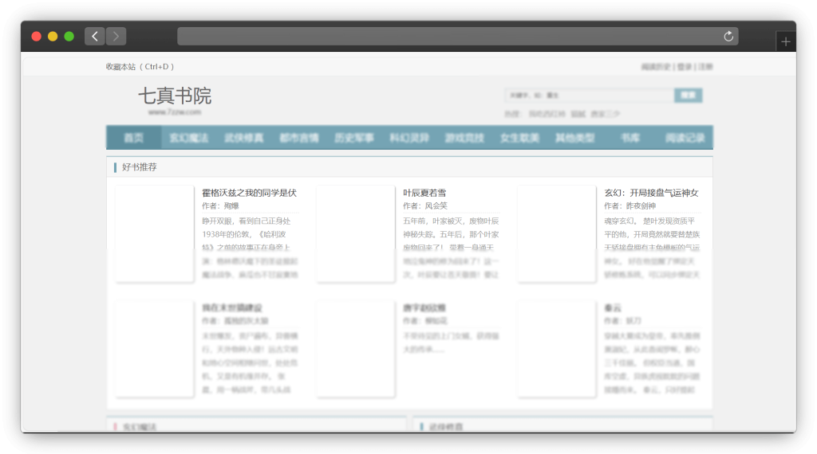Open the 阅读历史 link in the top bar
817x454 pixels.
point(656,67)
